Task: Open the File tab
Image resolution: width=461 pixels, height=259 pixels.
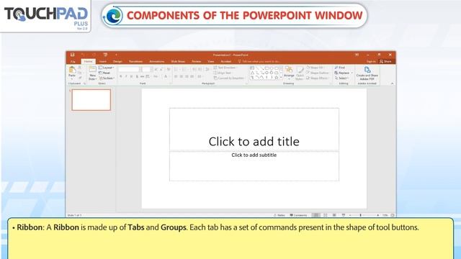Action: (73, 62)
